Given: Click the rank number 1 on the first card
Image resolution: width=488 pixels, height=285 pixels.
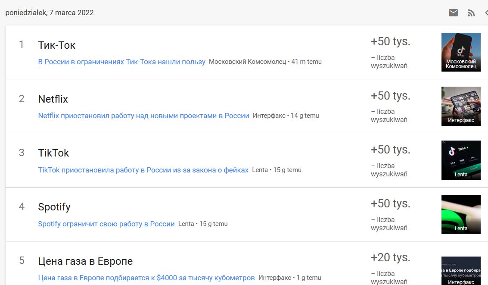Looking at the screenshot, I should pyautogui.click(x=22, y=44).
